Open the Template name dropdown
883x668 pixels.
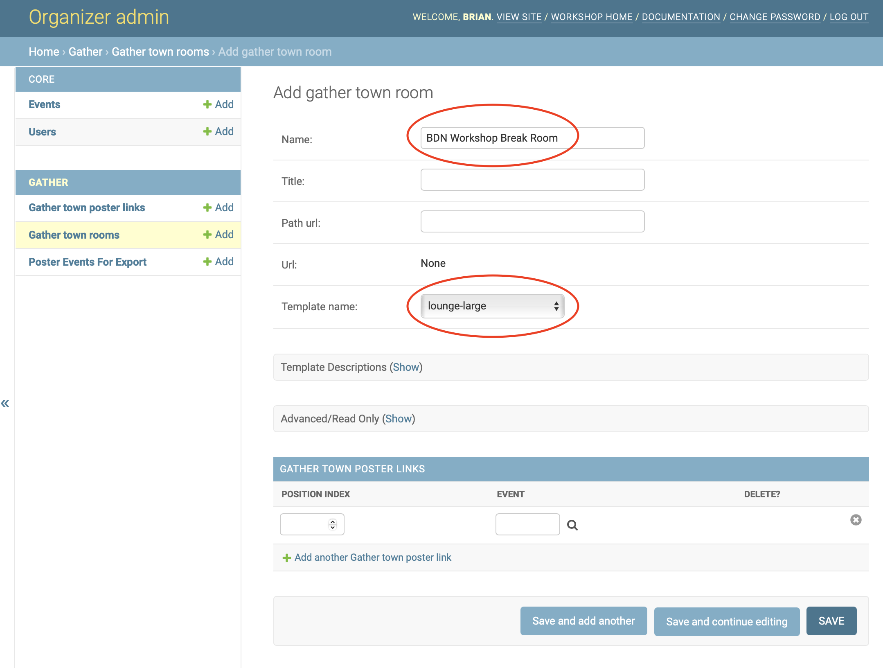(x=492, y=306)
